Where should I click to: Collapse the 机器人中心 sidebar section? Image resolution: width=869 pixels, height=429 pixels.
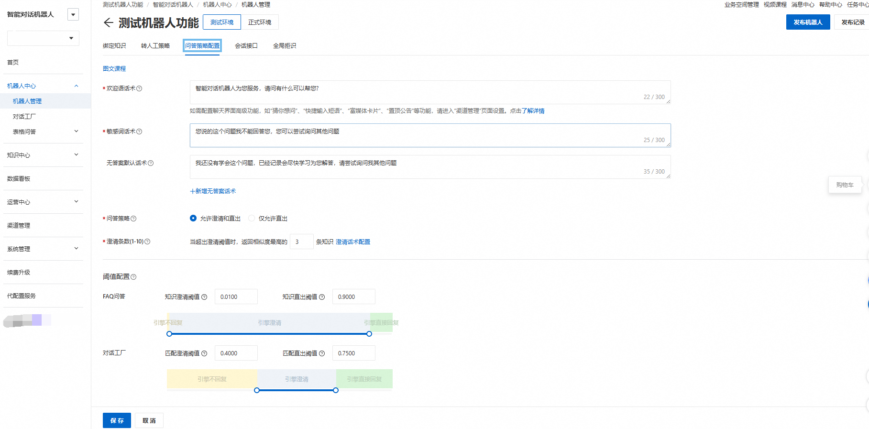(76, 86)
